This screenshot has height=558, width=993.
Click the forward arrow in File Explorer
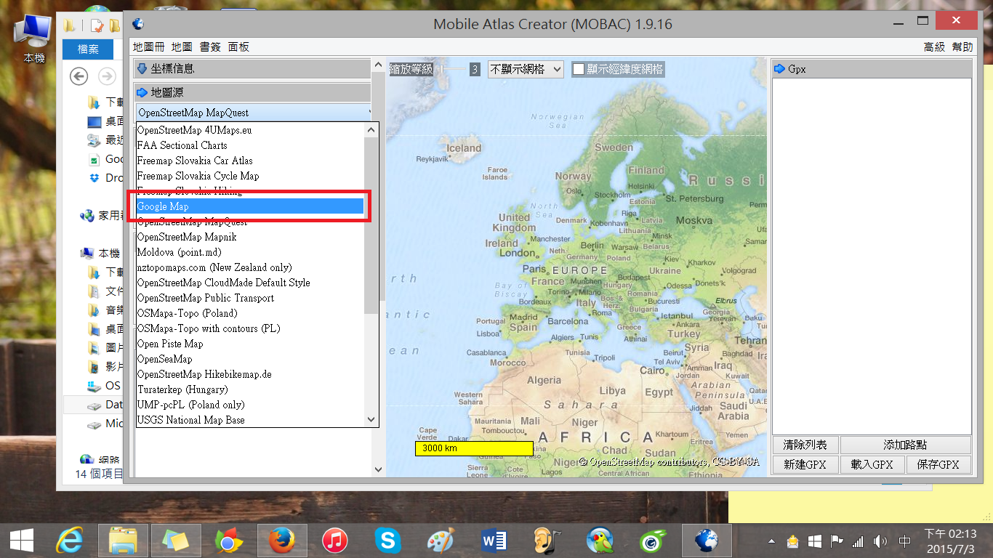click(107, 76)
